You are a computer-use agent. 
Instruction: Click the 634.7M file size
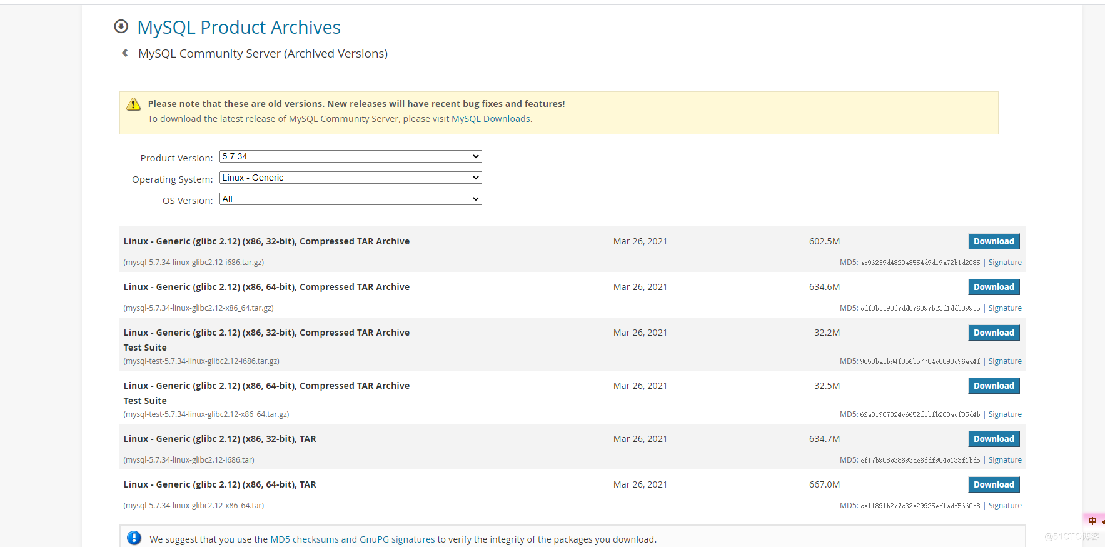(824, 439)
